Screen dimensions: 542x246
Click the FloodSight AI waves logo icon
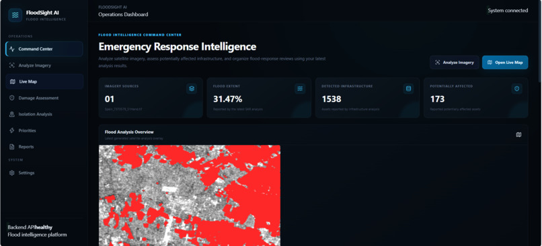[x=15, y=15]
